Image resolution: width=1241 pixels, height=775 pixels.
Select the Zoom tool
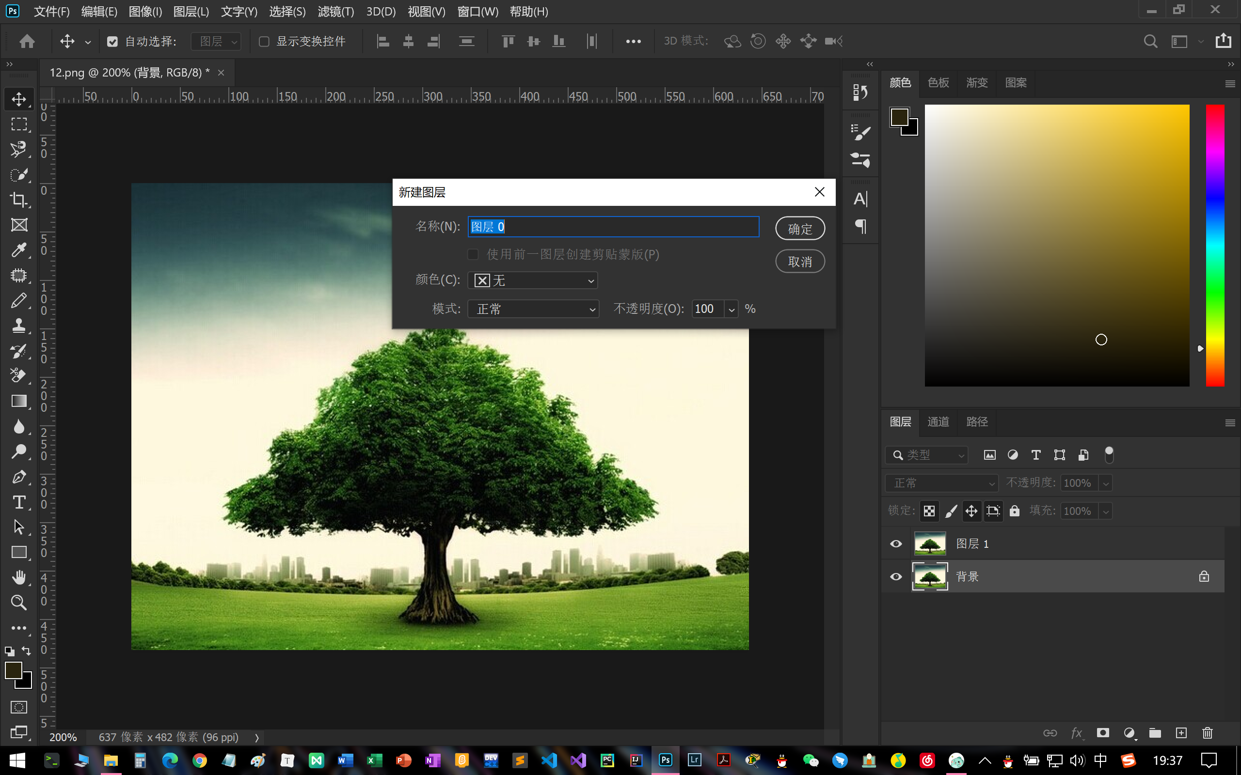tap(19, 604)
